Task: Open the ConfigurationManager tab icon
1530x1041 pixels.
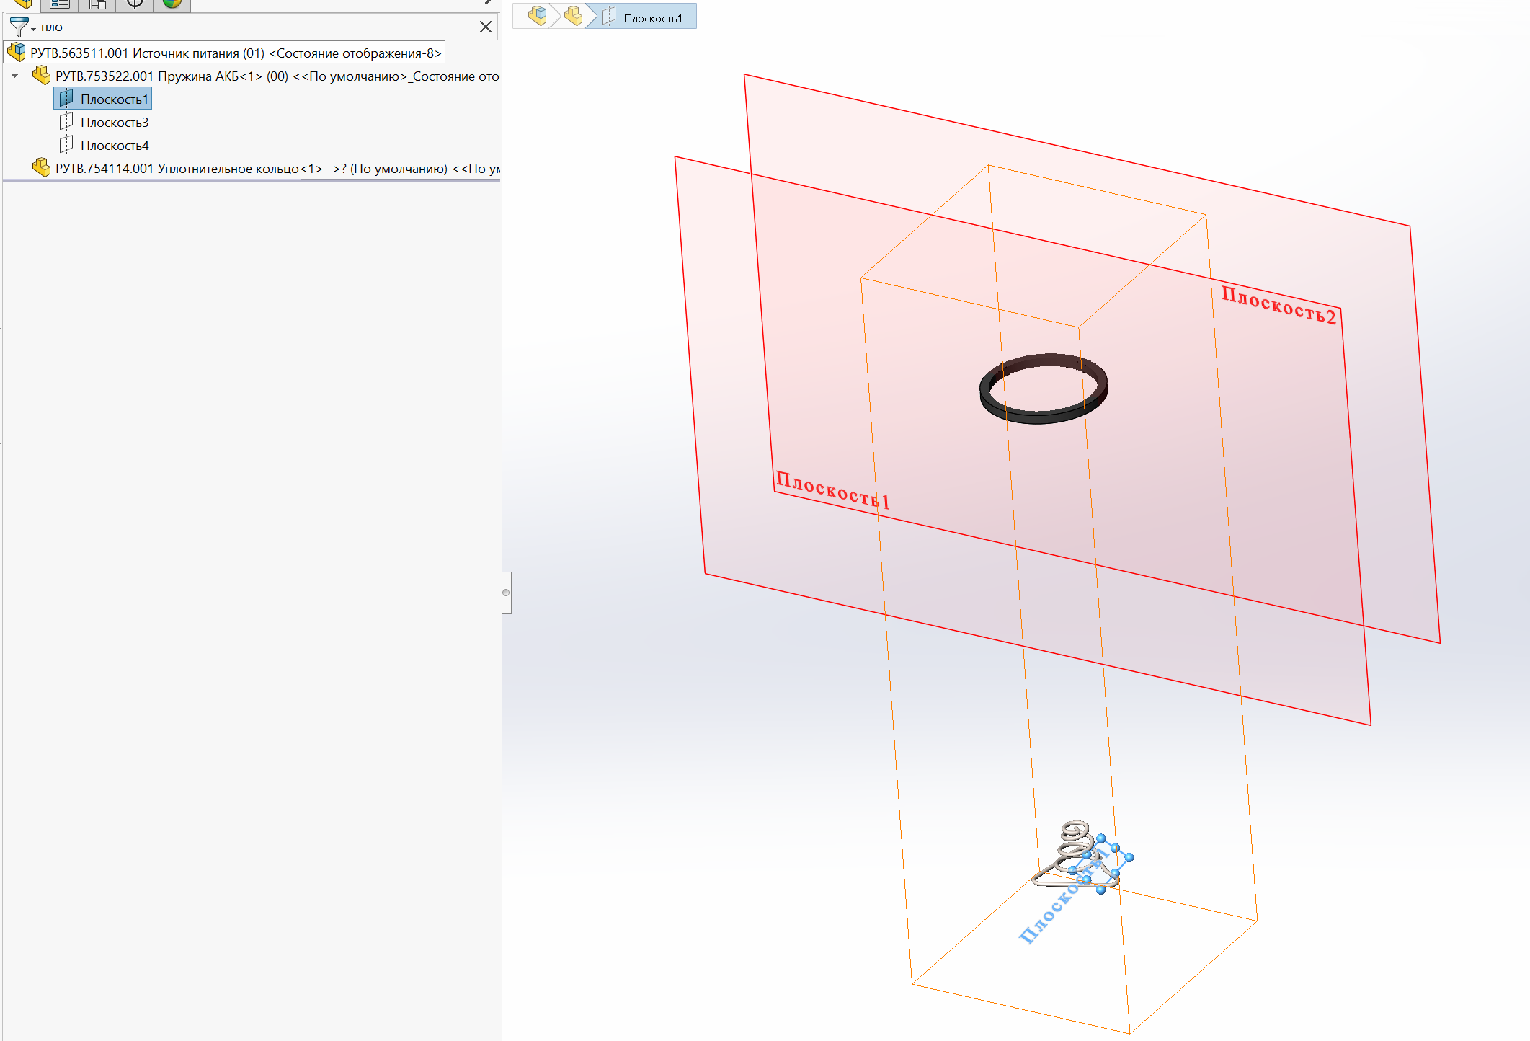Action: [97, 4]
